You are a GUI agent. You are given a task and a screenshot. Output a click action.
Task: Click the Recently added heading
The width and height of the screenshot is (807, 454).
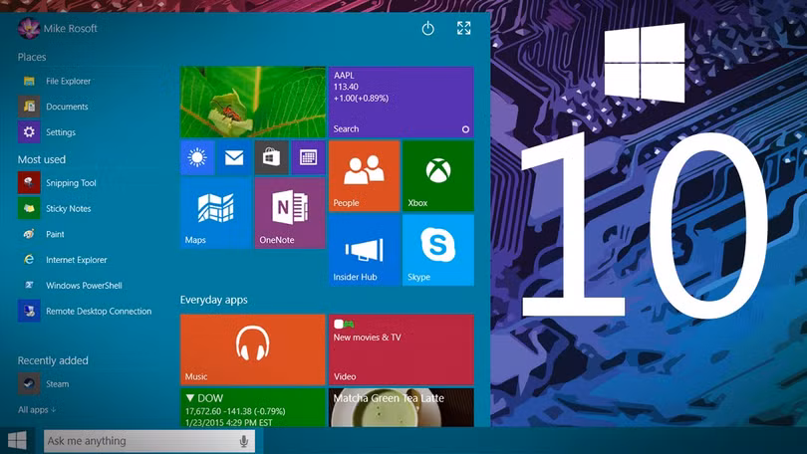click(53, 360)
